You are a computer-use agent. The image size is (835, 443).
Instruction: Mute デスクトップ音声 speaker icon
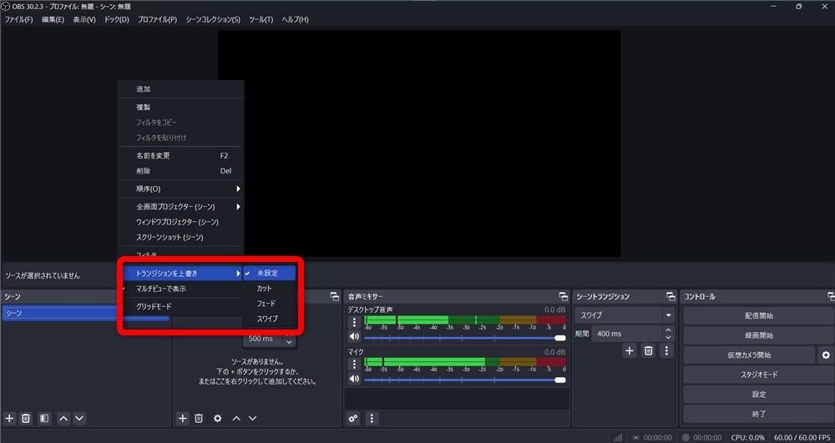[354, 337]
